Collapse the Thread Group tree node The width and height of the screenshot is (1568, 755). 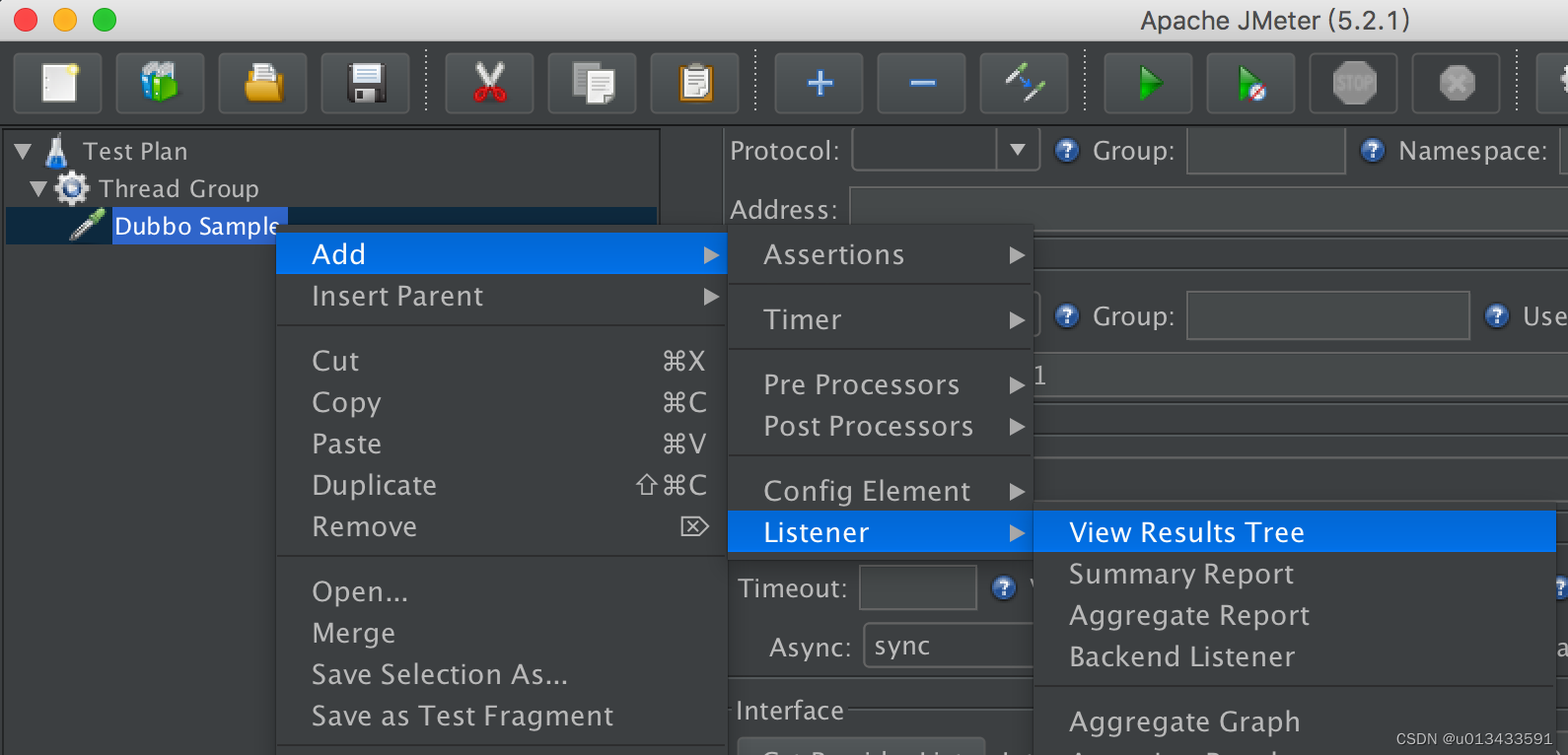point(38,189)
